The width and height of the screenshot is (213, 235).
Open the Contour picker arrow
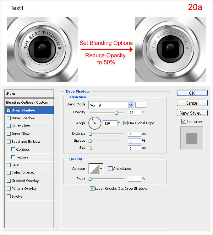[101, 169]
